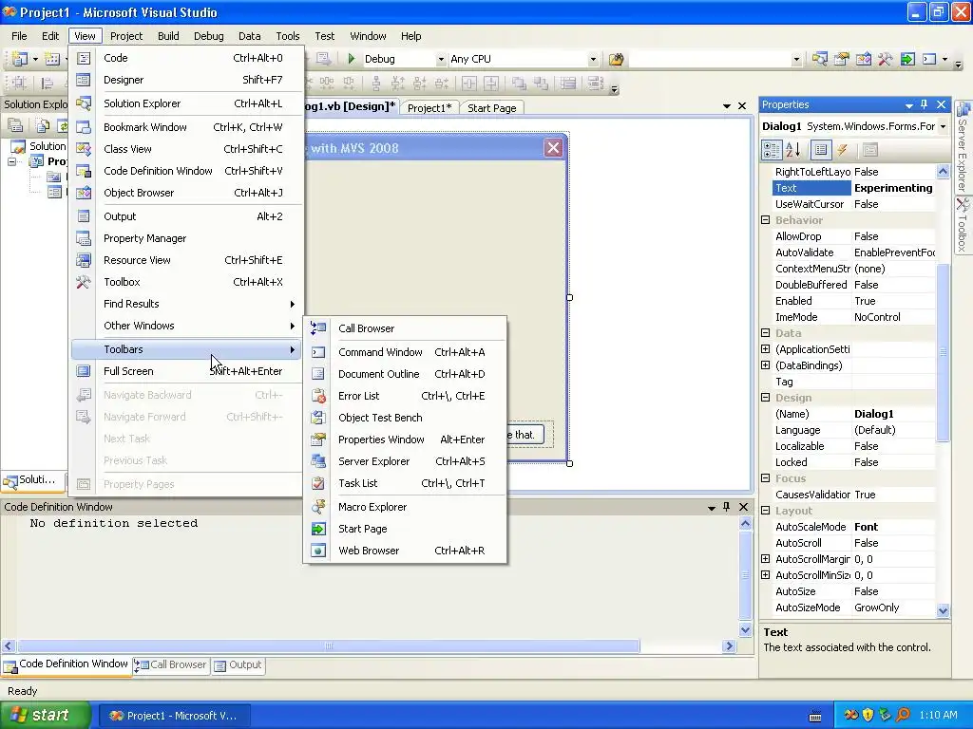Pin the Code Definition Window

(727, 507)
